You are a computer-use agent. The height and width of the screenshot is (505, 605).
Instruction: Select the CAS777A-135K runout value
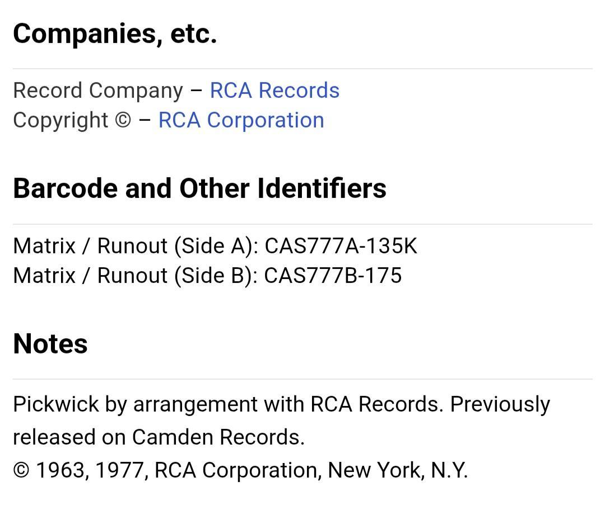(341, 246)
